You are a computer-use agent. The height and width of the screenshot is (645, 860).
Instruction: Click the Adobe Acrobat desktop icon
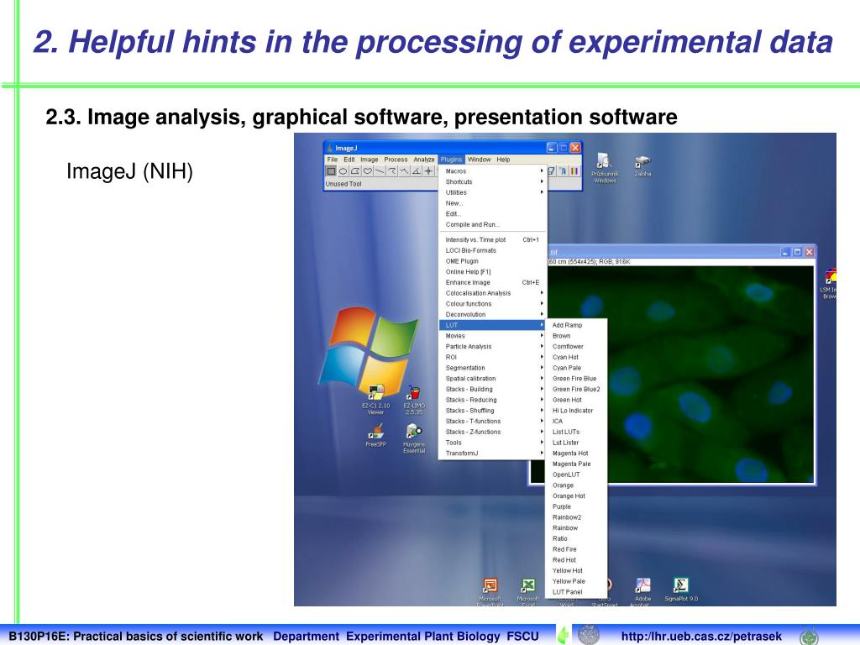click(x=642, y=592)
